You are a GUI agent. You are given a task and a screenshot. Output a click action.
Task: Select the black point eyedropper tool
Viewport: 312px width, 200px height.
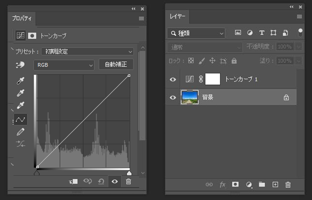(21, 81)
